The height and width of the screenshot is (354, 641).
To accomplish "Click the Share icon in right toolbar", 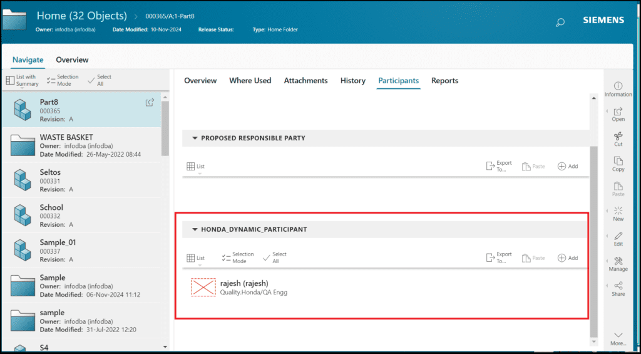I will pos(618,286).
